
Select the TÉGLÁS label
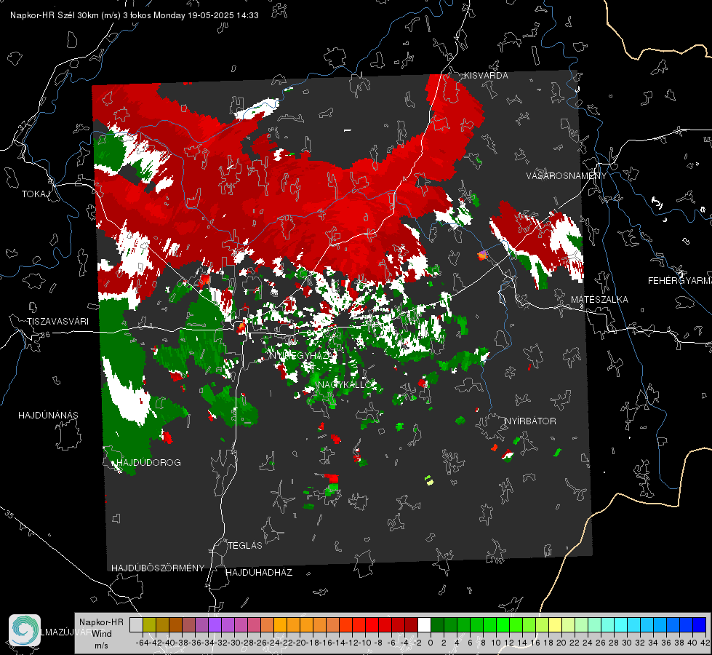tap(245, 545)
